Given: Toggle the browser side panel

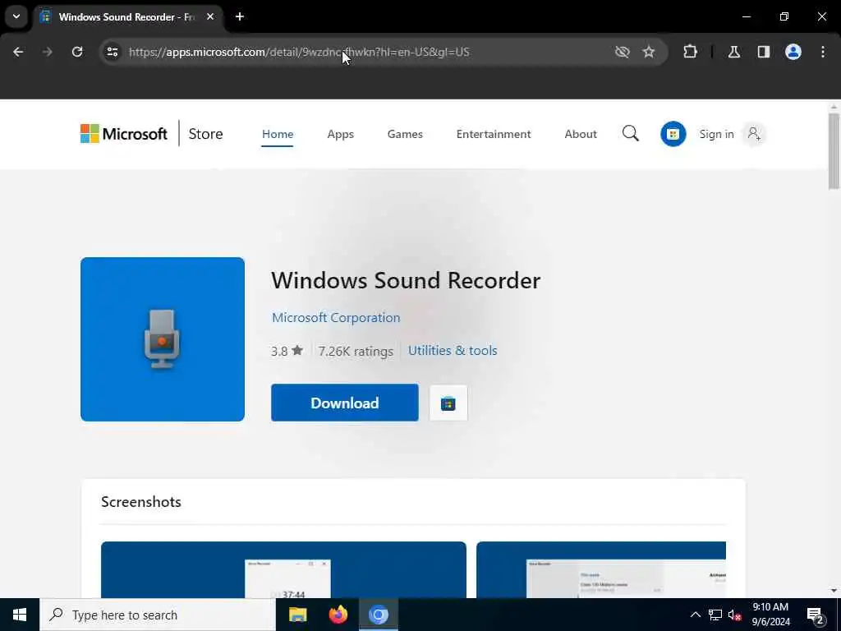Looking at the screenshot, I should pyautogui.click(x=763, y=52).
